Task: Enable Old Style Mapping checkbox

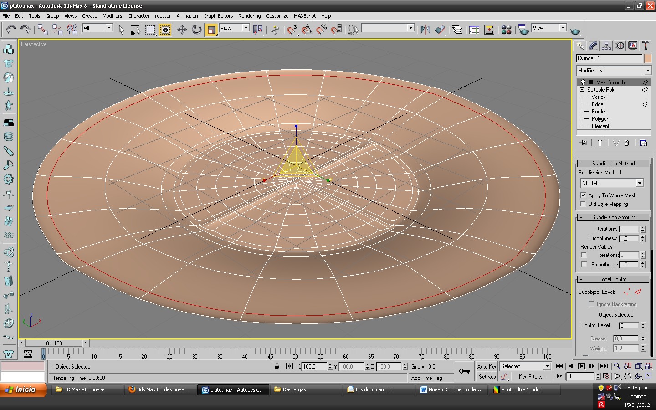Action: 583,204
